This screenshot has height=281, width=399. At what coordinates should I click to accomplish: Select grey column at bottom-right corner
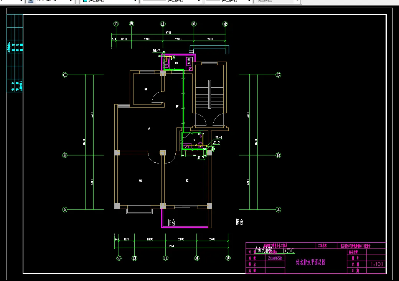point(209,206)
